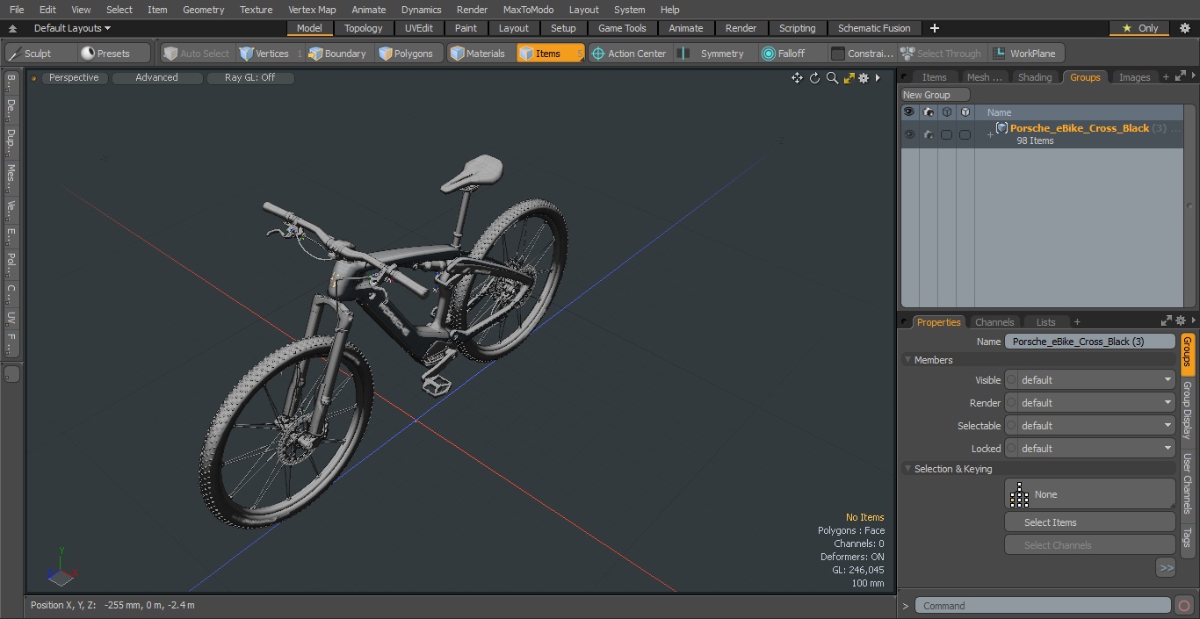
Task: Click the render camera column header
Action: [x=929, y=112]
